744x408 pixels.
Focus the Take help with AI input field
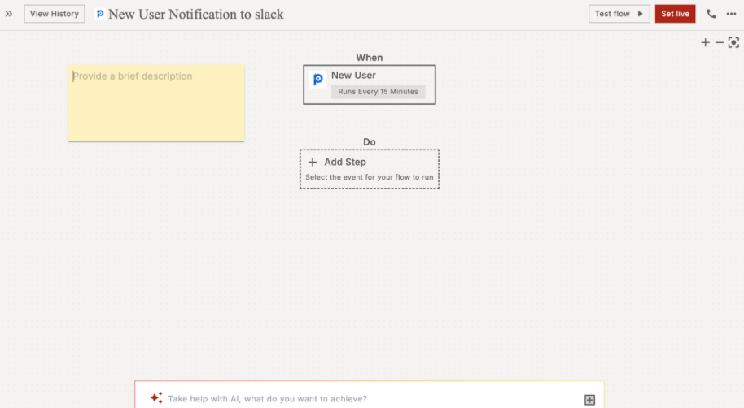pyautogui.click(x=366, y=399)
